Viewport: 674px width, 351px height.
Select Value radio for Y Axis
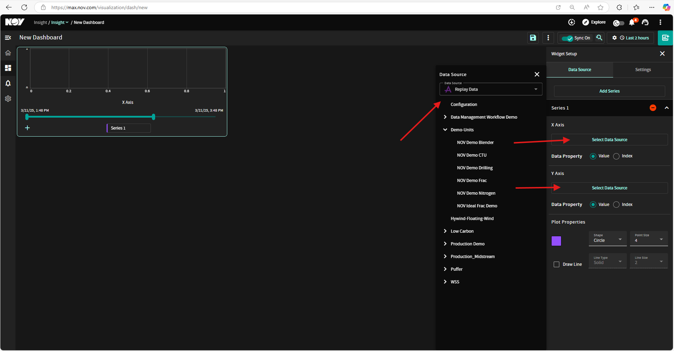pos(593,205)
